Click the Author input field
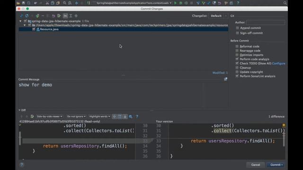The image size is (303, 170). (x=265, y=22)
